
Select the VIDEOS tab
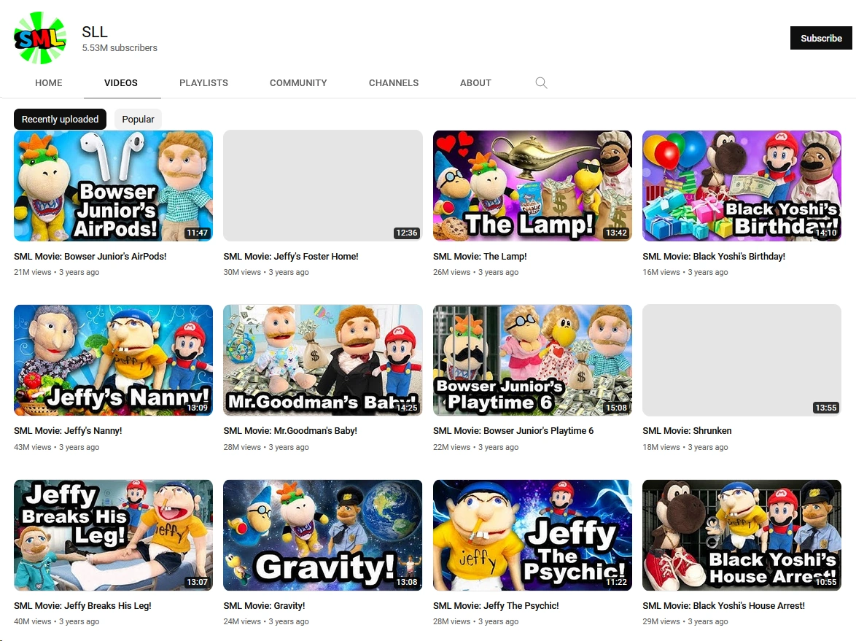(120, 82)
